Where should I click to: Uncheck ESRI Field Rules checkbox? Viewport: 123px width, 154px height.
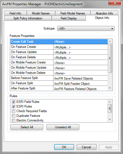[x=13, y=102]
